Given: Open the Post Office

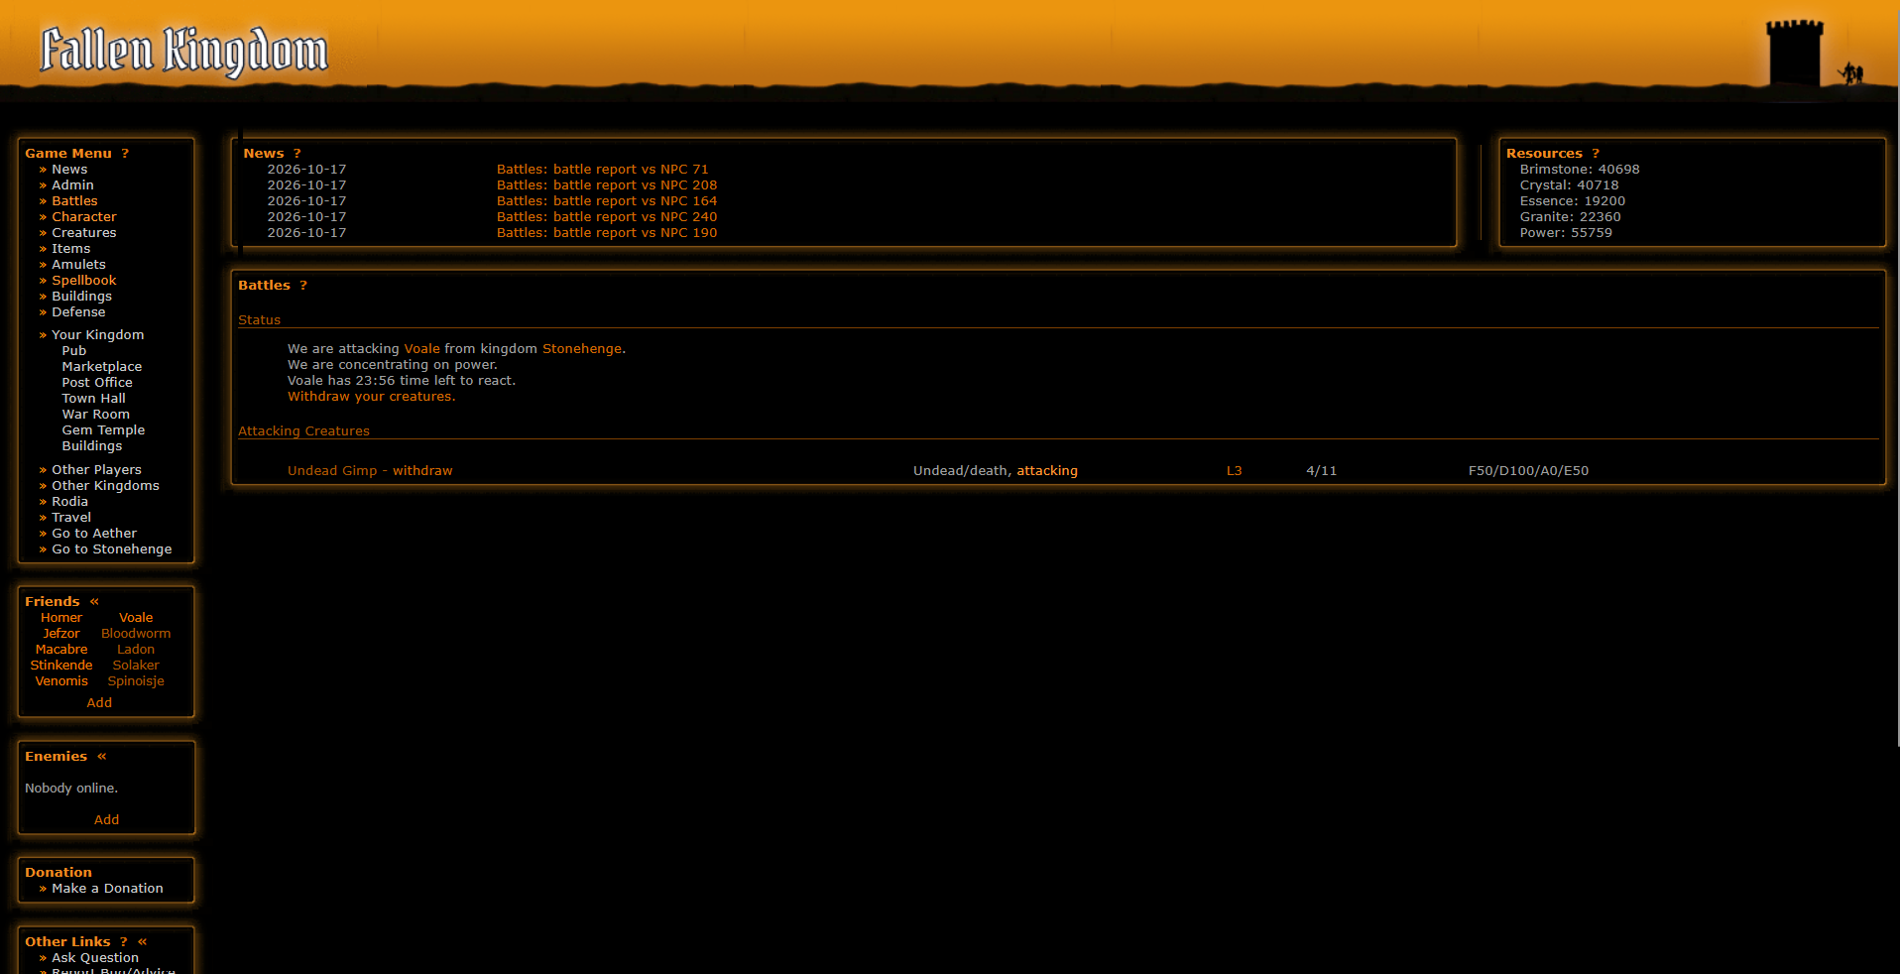Looking at the screenshot, I should click(x=97, y=383).
